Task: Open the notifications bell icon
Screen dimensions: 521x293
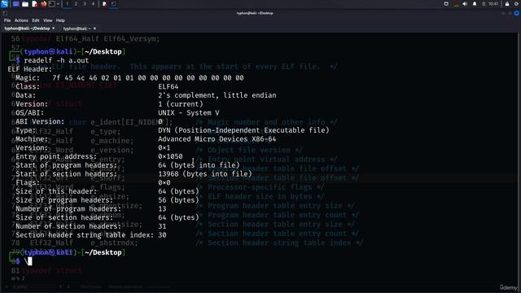Action: 475,4
